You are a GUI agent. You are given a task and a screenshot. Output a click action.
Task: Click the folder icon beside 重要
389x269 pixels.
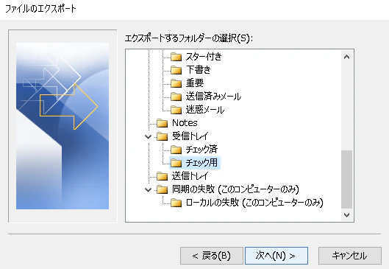tap(176, 83)
